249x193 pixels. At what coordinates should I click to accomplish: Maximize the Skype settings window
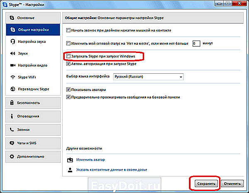pyautogui.click(x=227, y=3)
